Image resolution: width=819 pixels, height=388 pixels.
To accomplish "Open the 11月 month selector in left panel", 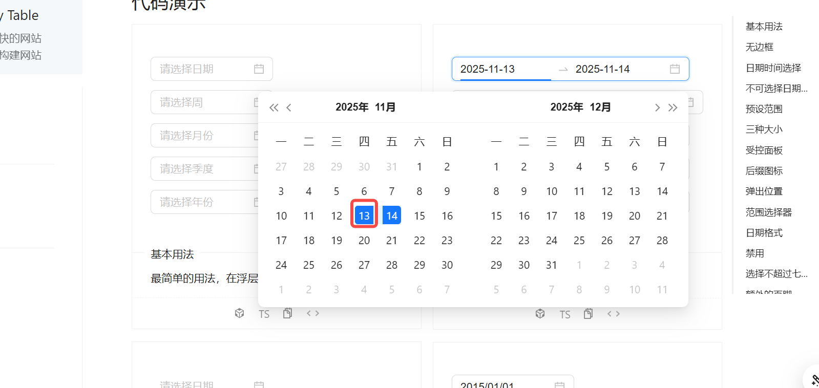I will (385, 107).
